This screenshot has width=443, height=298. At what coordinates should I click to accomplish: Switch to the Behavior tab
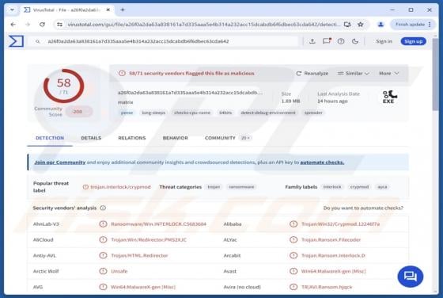point(175,138)
